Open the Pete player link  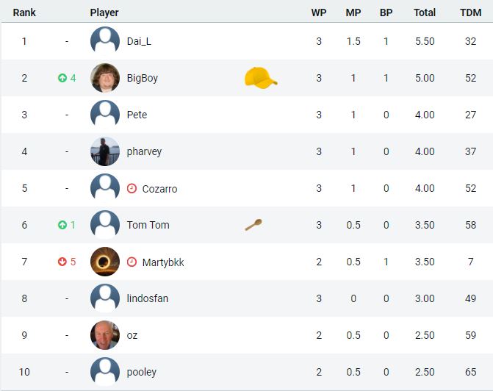pos(137,115)
